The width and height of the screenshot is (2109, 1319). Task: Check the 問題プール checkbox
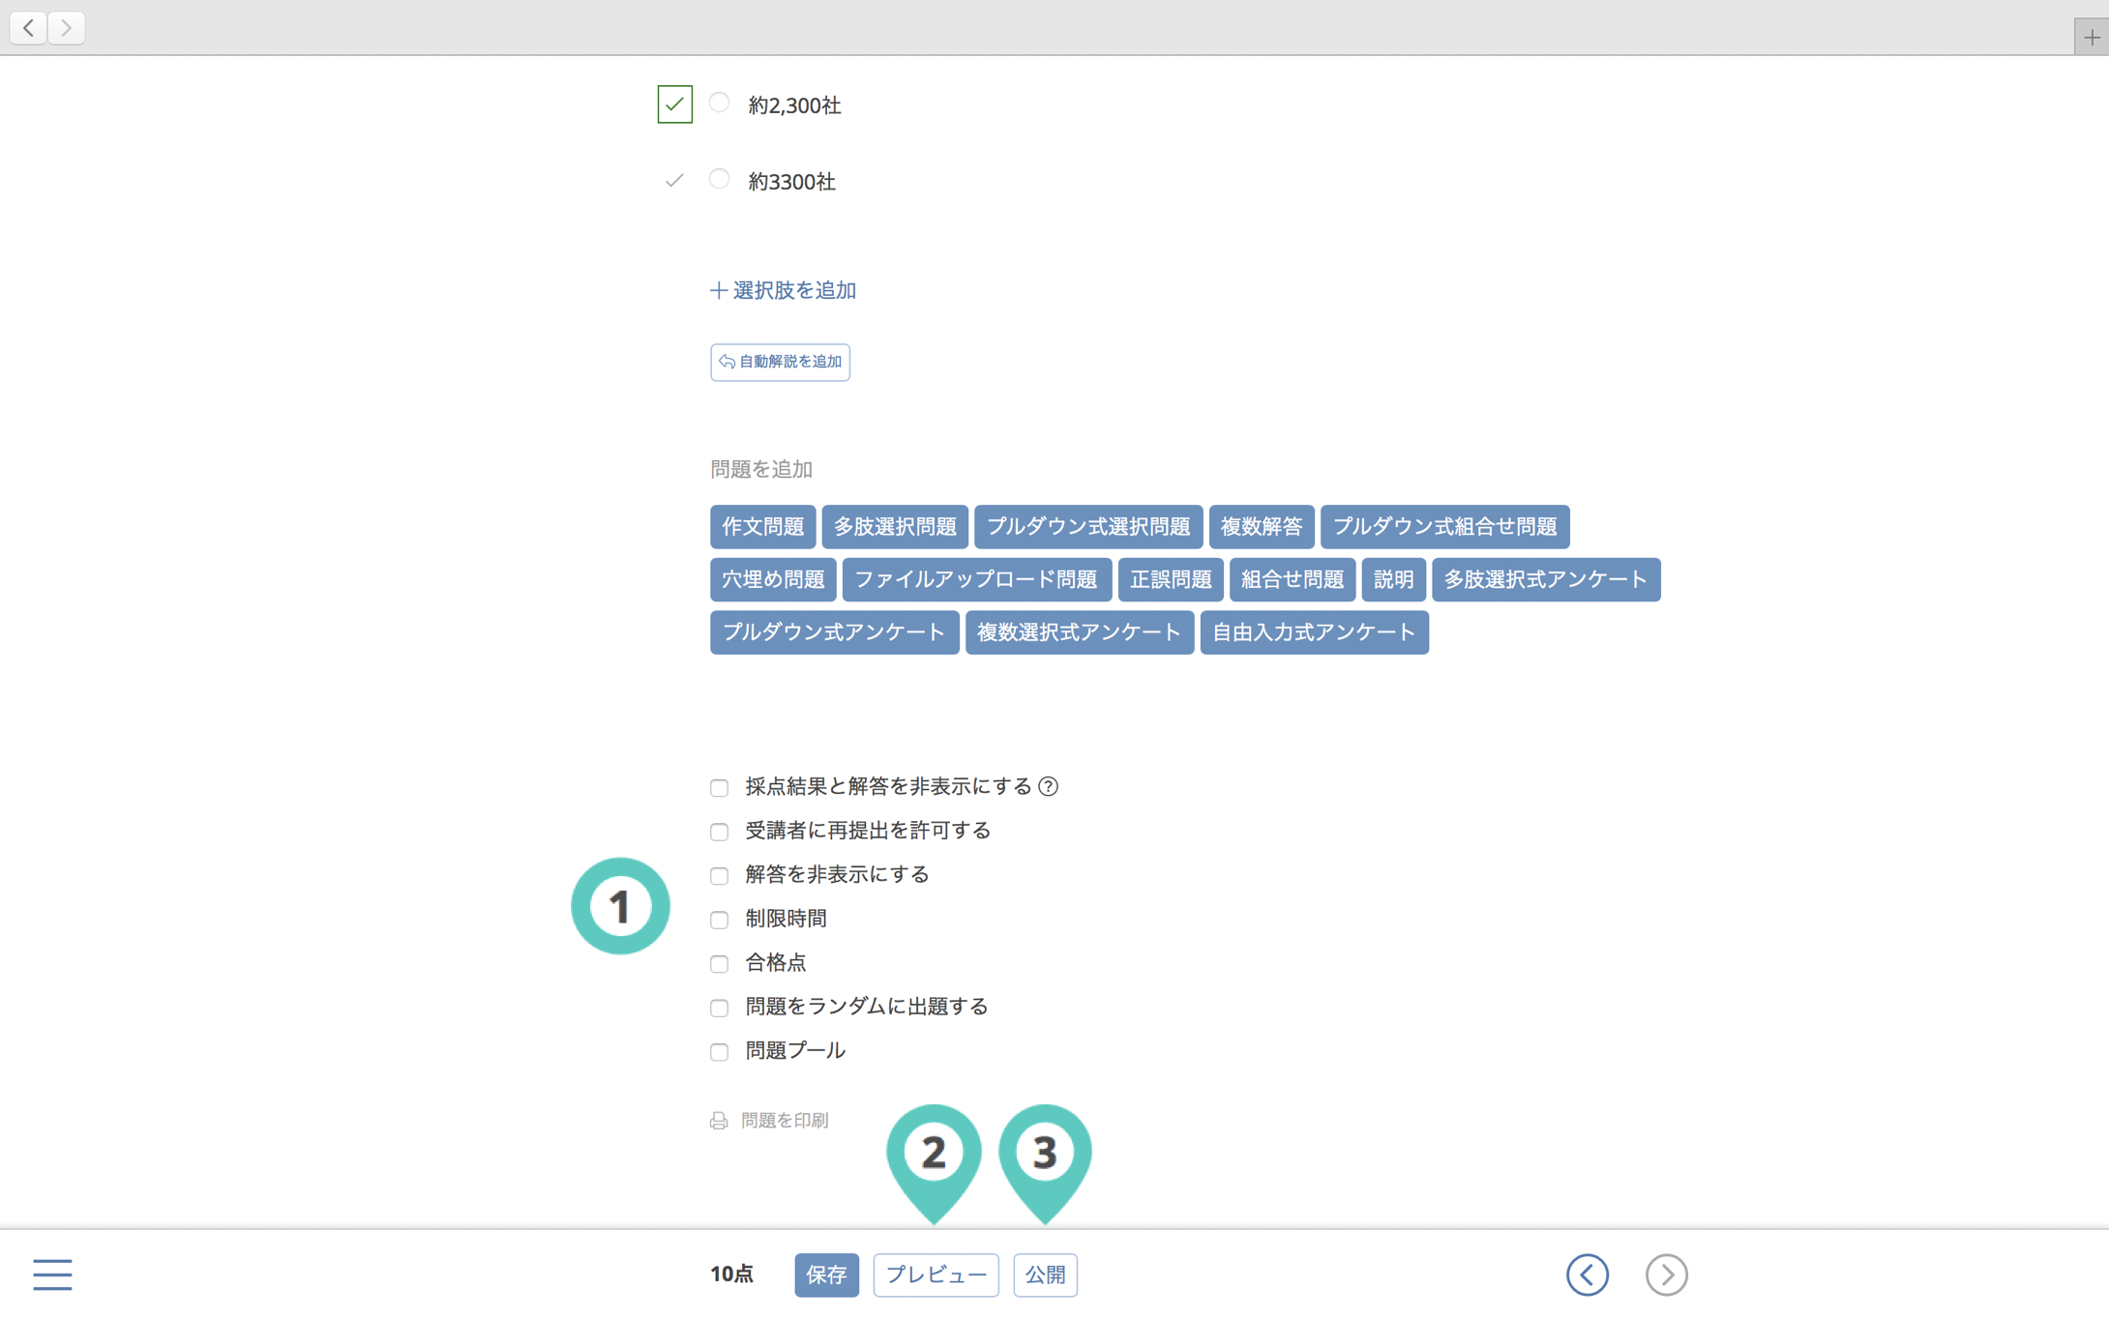coord(719,1052)
